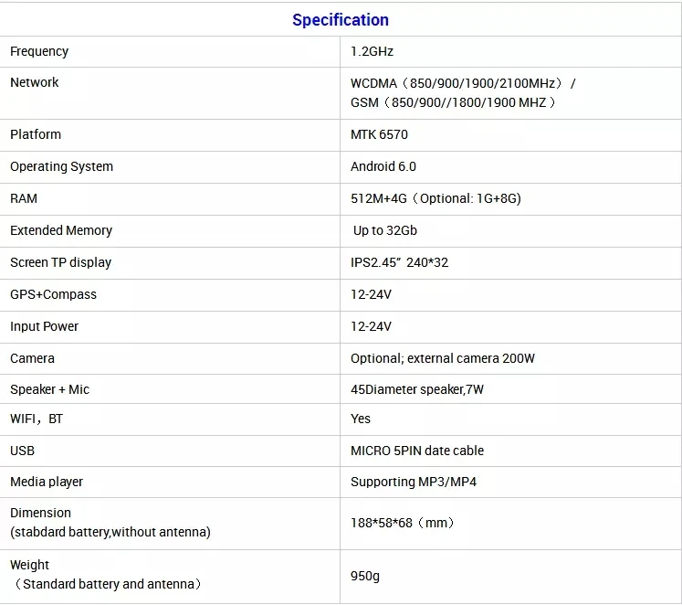Select the "Network" row label
The height and width of the screenshot is (605, 682).
[x=35, y=82]
